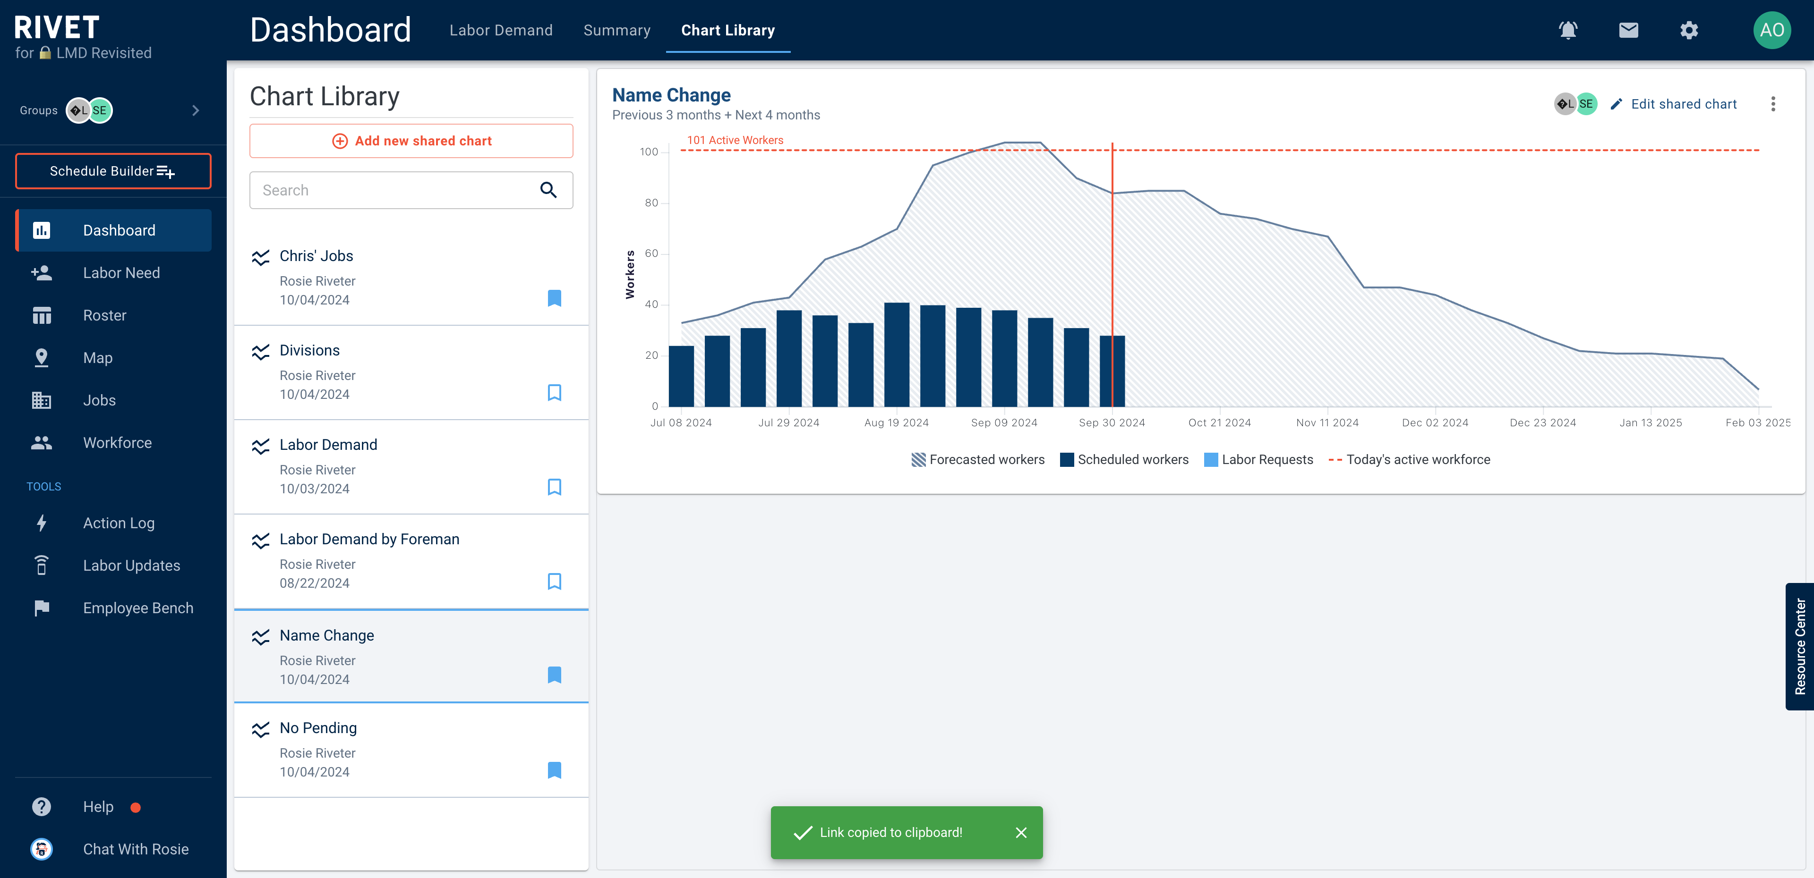1814x878 pixels.
Task: Expand the Resource Center side panel
Action: (x=1799, y=647)
